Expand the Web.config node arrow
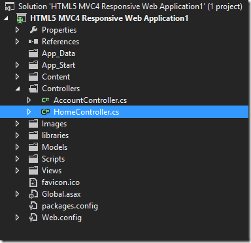 (18, 218)
